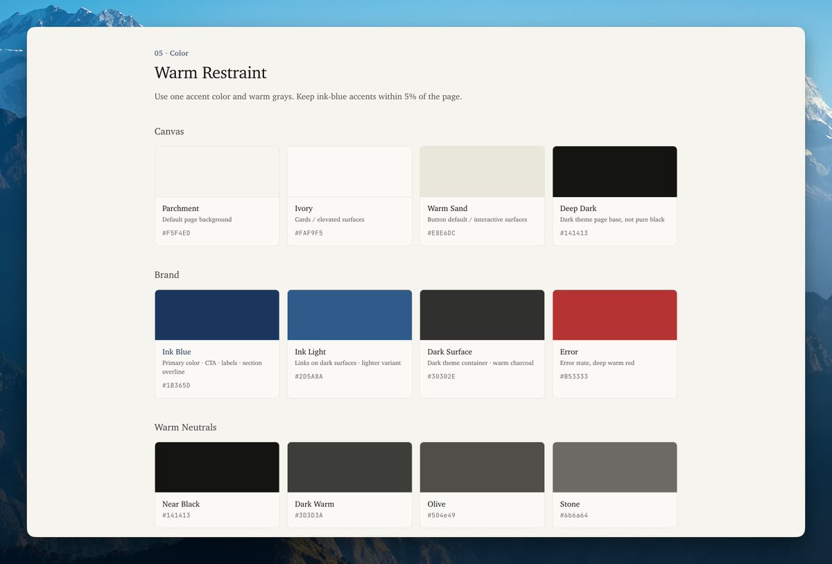
Task: Select the #E8E6DC hex code
Action: click(442, 233)
